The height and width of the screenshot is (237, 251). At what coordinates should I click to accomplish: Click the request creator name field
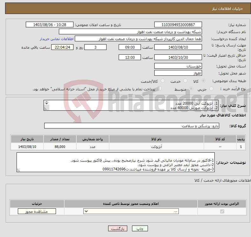(138, 39)
